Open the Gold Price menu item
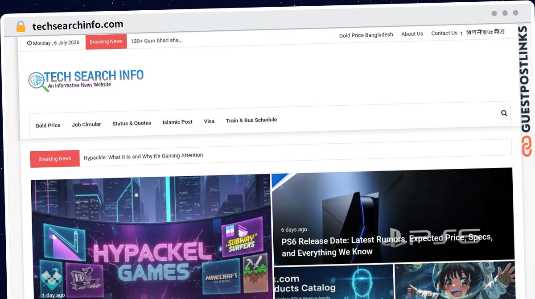Image resolution: width=535 pixels, height=299 pixels. click(x=48, y=125)
